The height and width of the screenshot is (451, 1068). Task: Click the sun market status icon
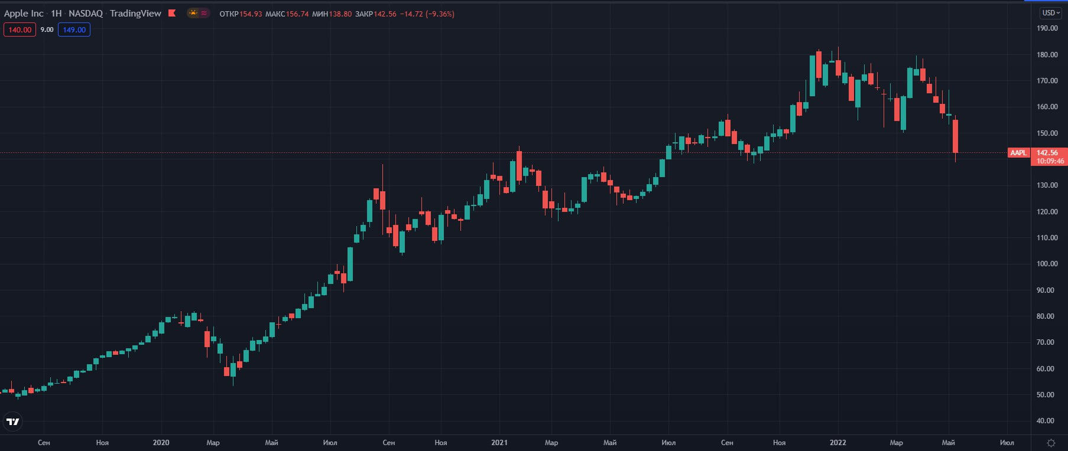[x=193, y=13]
